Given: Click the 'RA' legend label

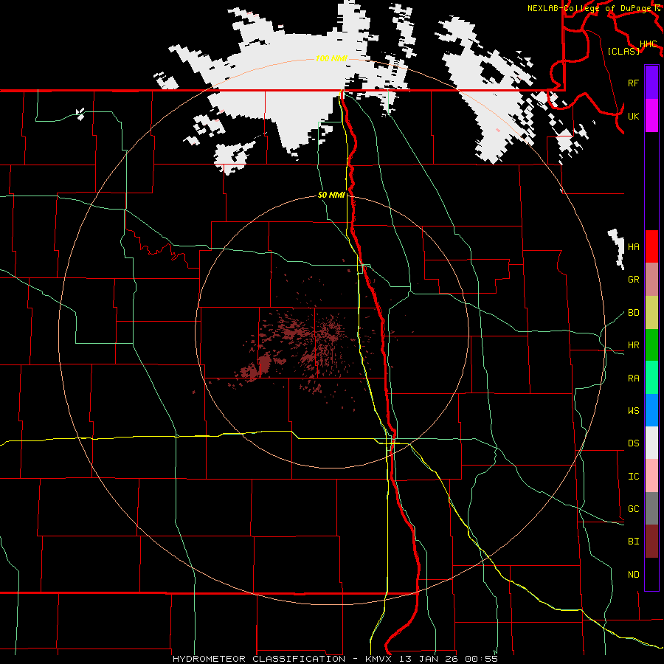Looking at the screenshot, I should click(634, 378).
